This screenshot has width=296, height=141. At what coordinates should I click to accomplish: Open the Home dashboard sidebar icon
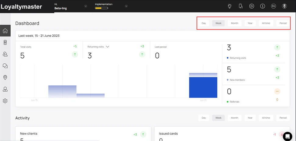click(5, 31)
